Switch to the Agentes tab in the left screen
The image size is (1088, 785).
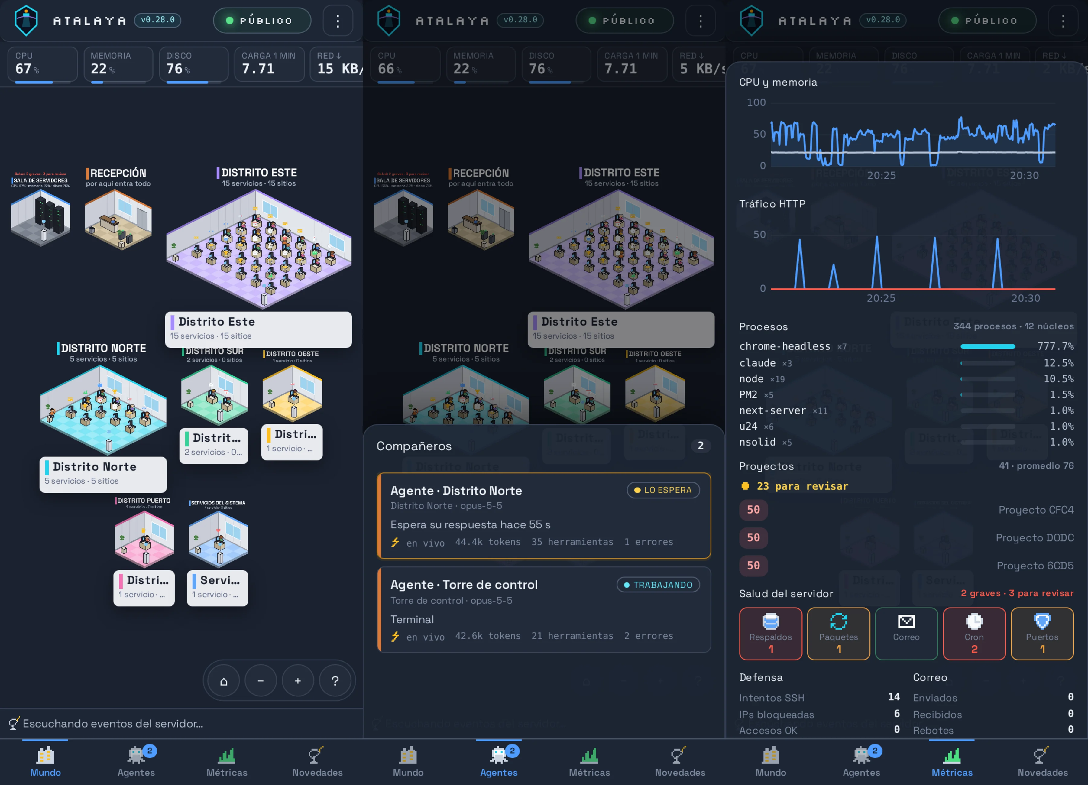pos(136,762)
